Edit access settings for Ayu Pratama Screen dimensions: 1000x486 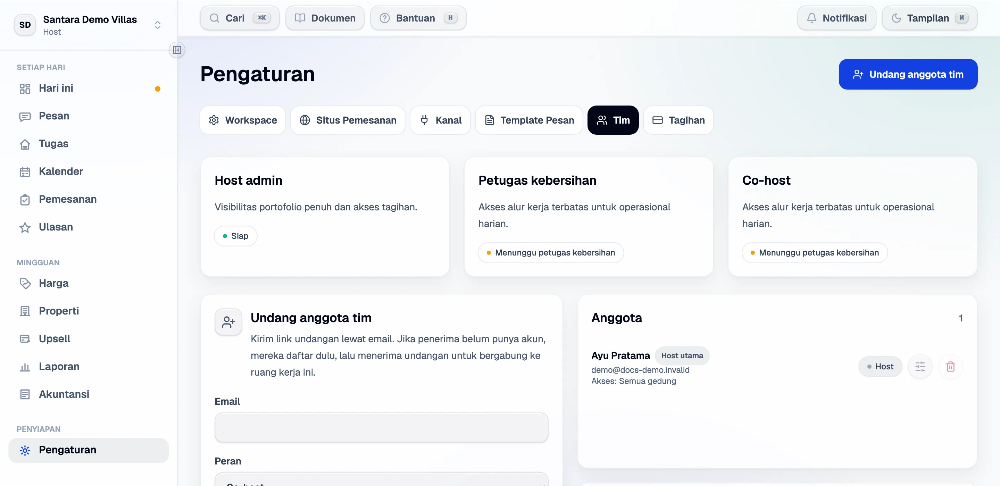[x=920, y=367]
